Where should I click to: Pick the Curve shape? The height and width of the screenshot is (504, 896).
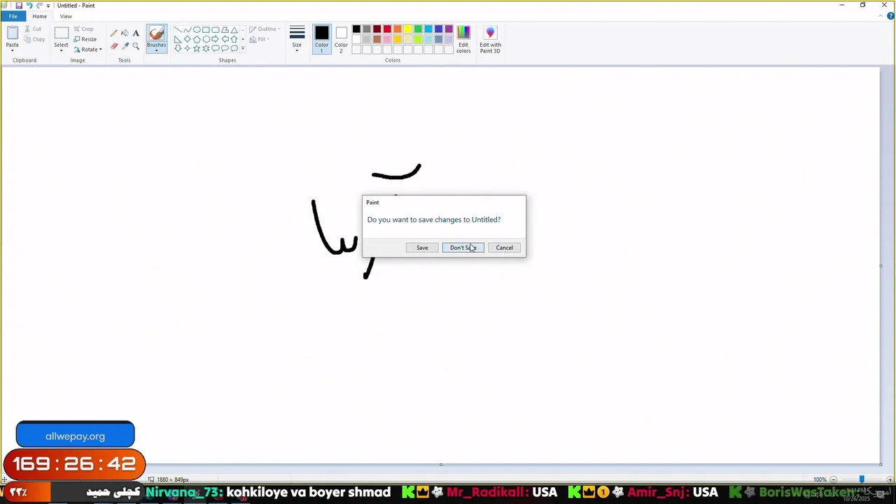[x=188, y=30]
